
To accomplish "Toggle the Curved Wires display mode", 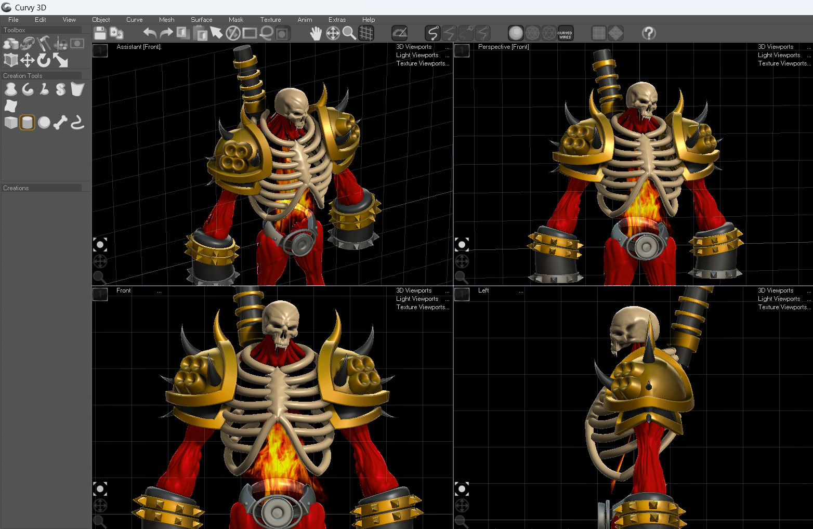I will click(566, 33).
